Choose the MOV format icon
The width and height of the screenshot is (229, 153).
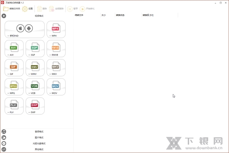click(x=56, y=87)
